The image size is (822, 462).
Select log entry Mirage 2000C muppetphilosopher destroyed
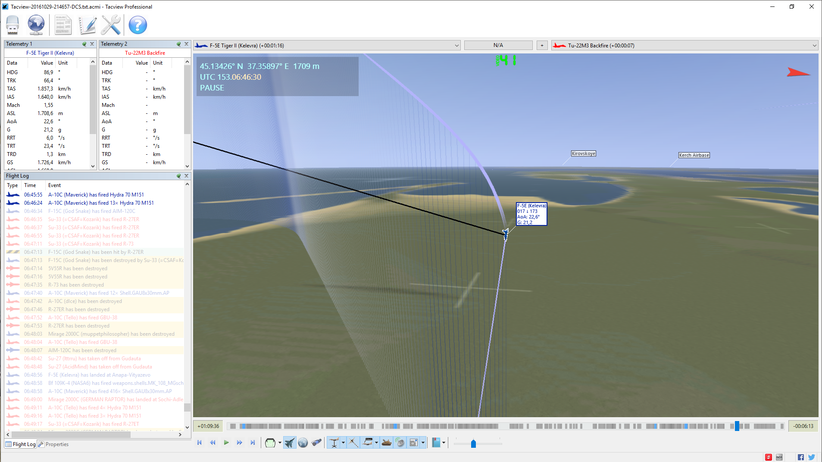(94, 334)
